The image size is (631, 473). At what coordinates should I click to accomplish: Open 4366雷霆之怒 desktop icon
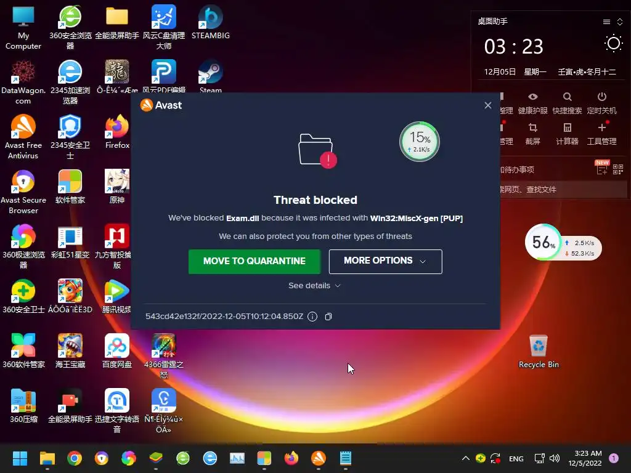click(164, 356)
